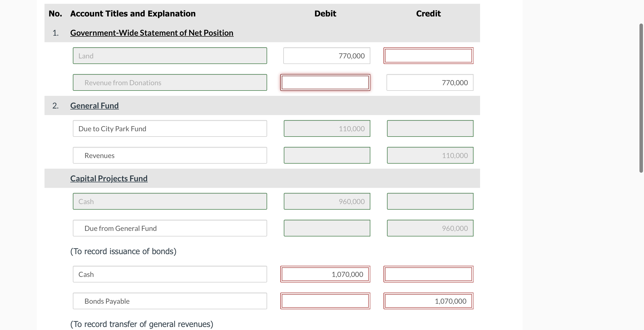Click the 960,000 debit amount field
644x330 pixels.
coord(327,201)
